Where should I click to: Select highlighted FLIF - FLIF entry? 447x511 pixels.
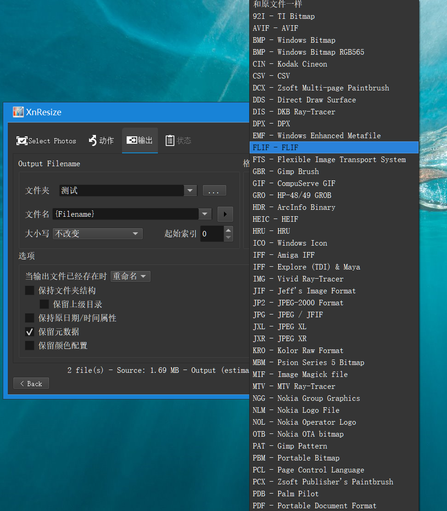pos(334,148)
